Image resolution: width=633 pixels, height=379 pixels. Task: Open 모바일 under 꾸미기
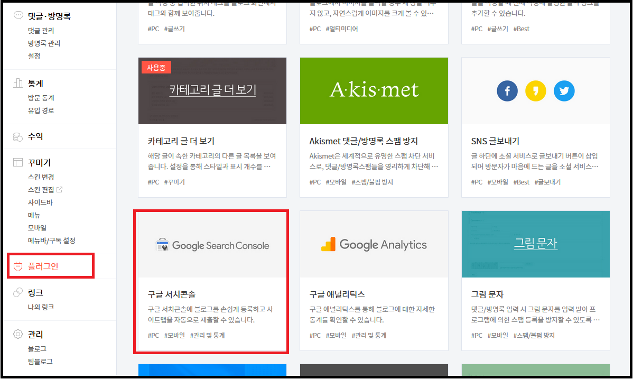[37, 227]
